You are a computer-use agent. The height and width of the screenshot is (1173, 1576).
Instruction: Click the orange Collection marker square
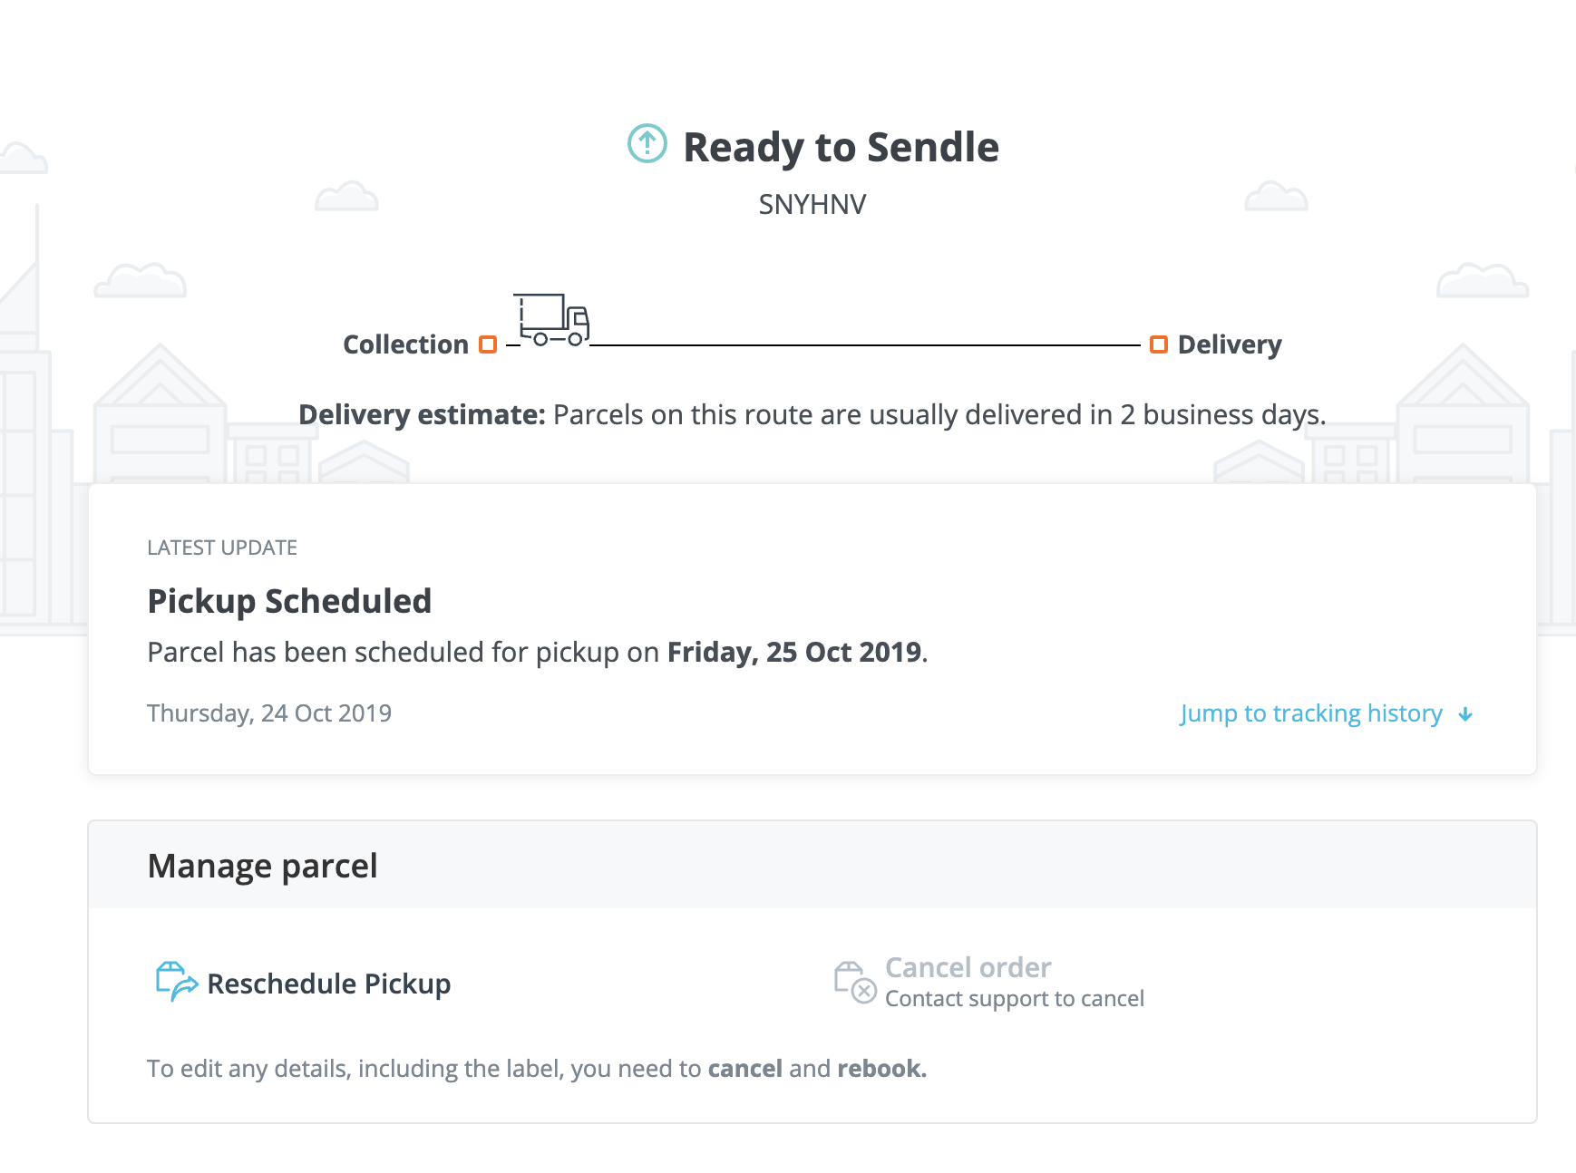488,344
